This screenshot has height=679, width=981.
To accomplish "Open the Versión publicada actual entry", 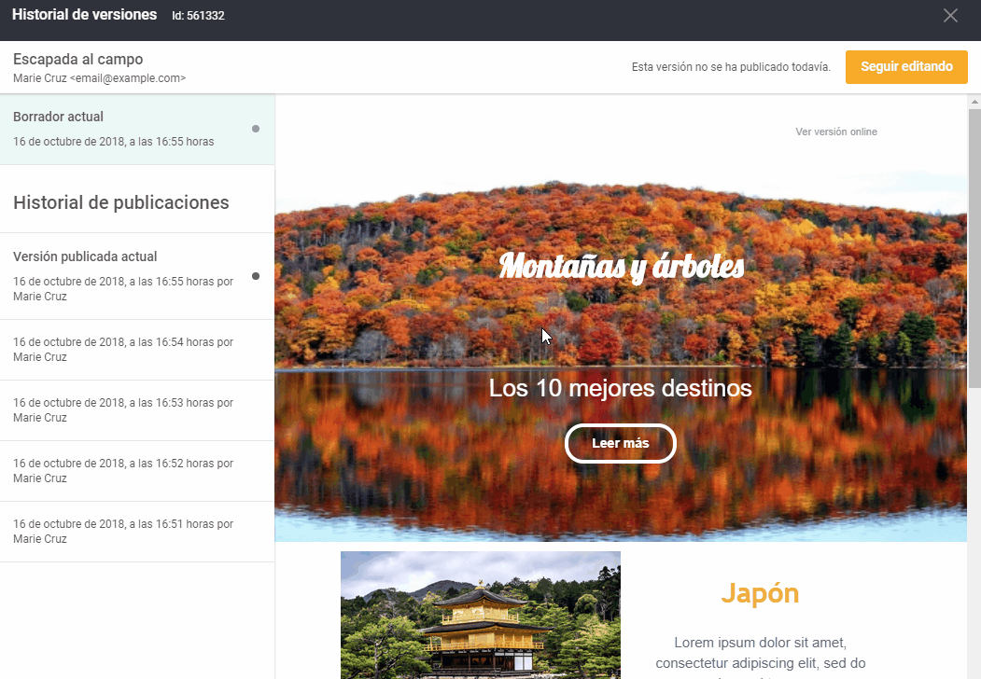I will [x=121, y=275].
